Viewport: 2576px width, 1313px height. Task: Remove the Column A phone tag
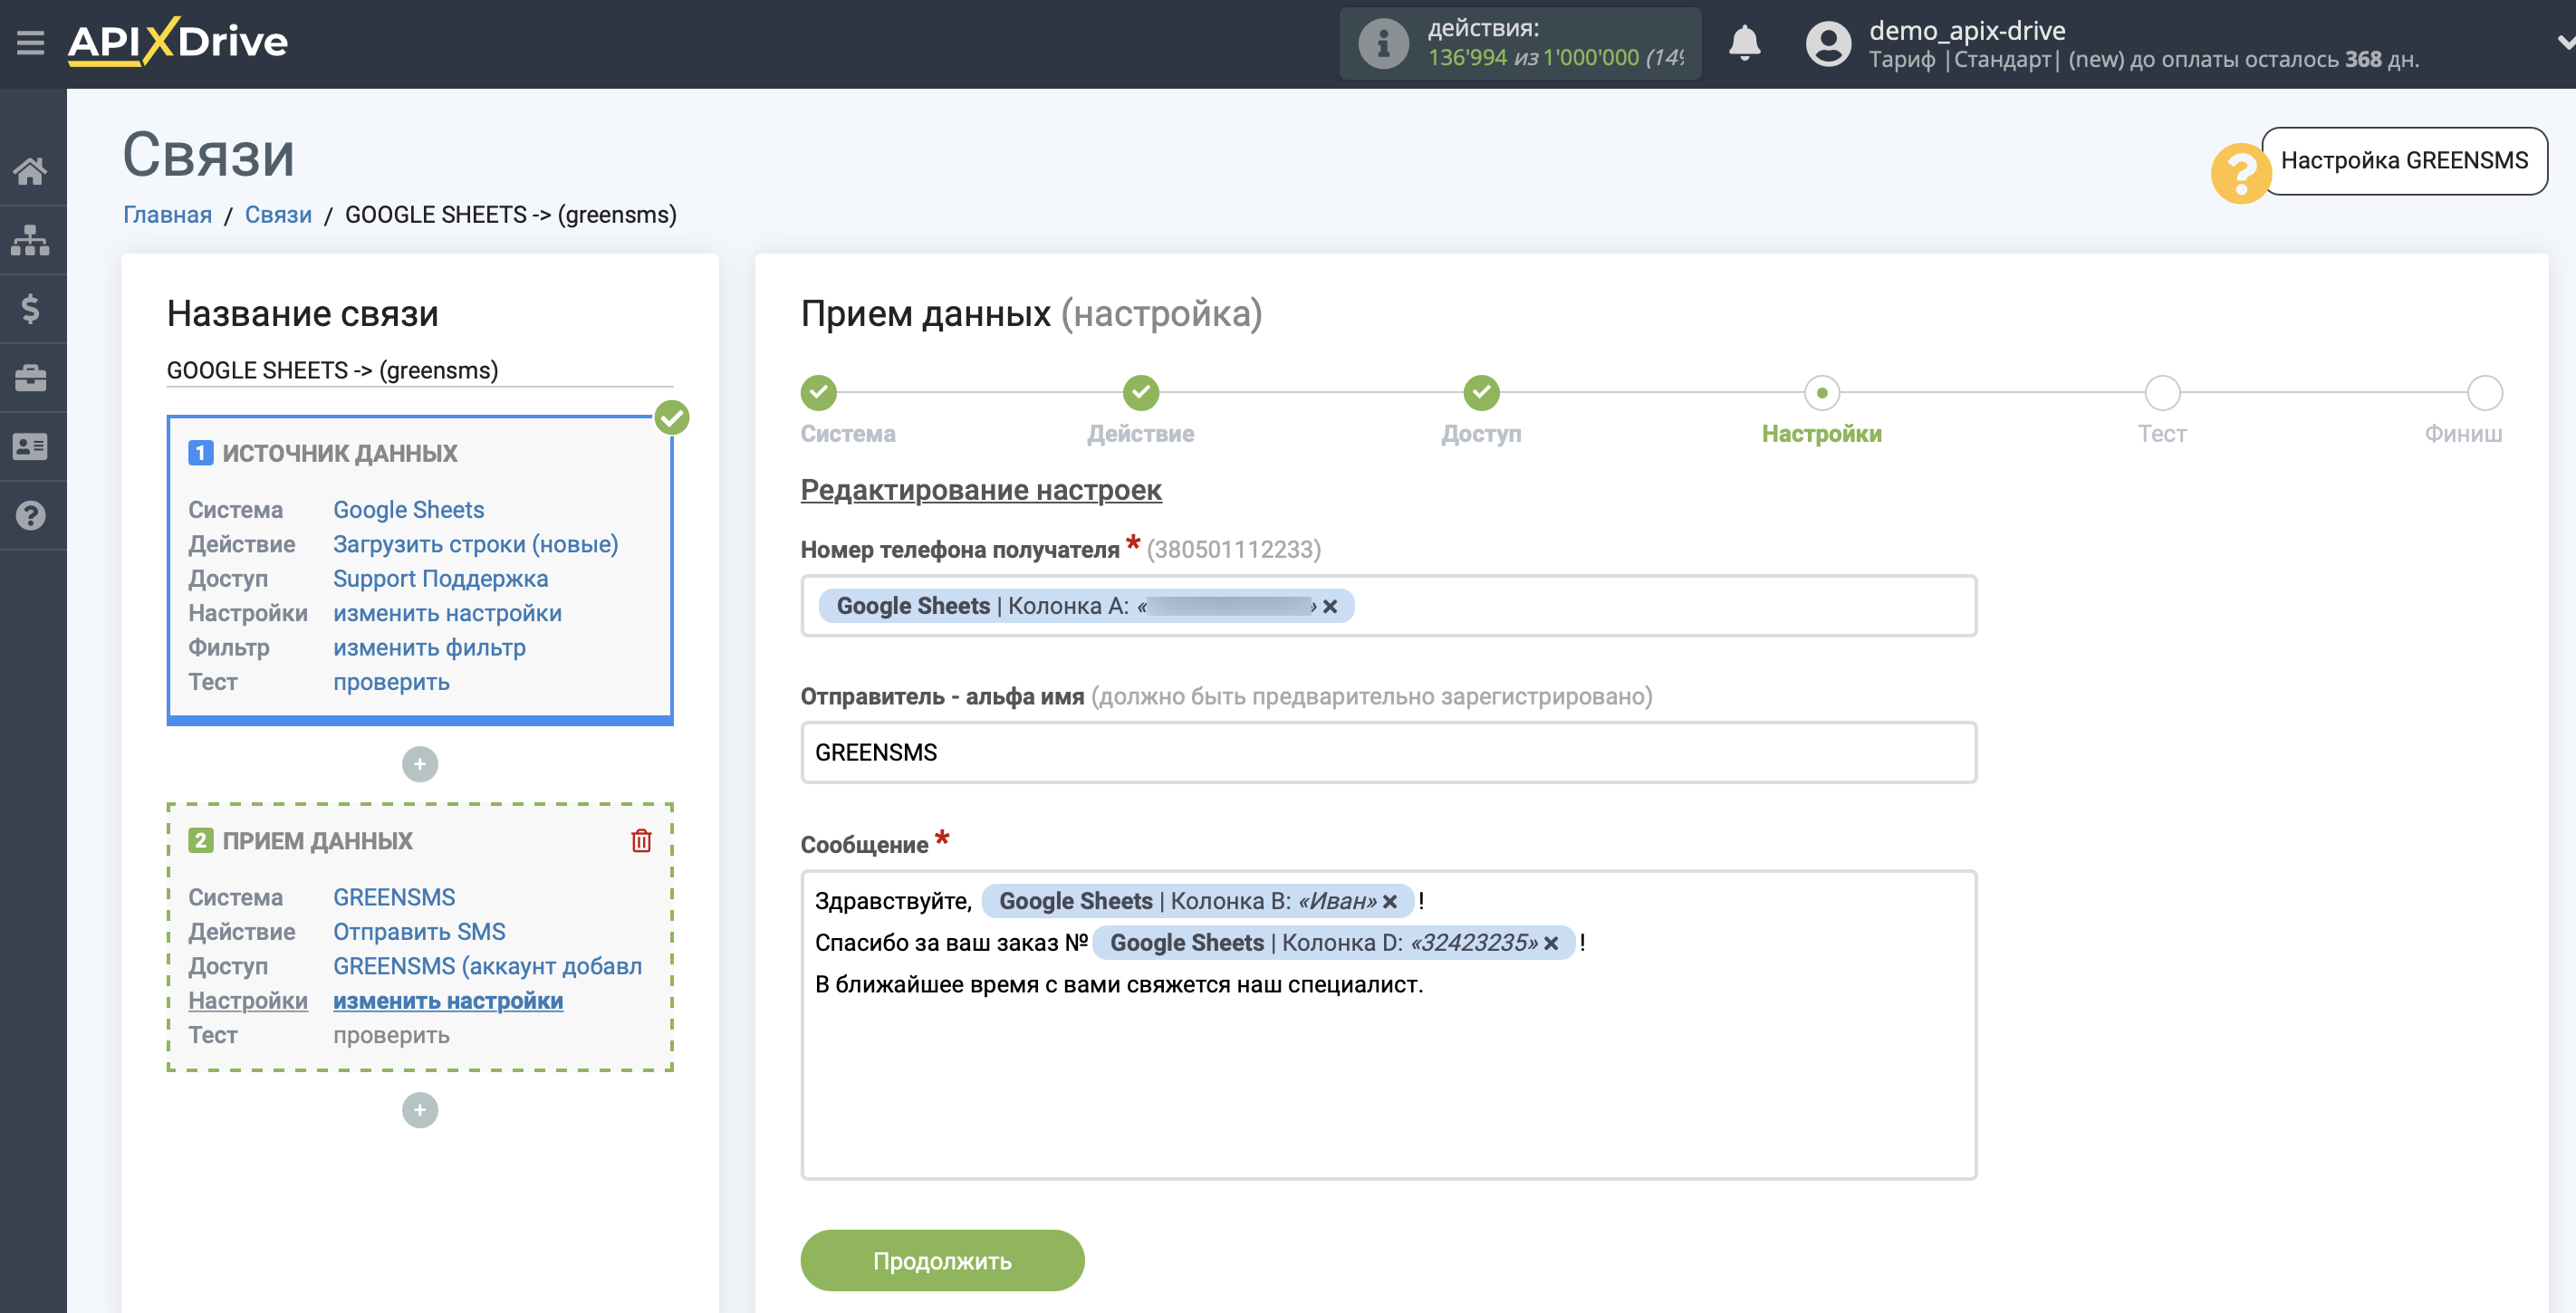coord(1329,606)
